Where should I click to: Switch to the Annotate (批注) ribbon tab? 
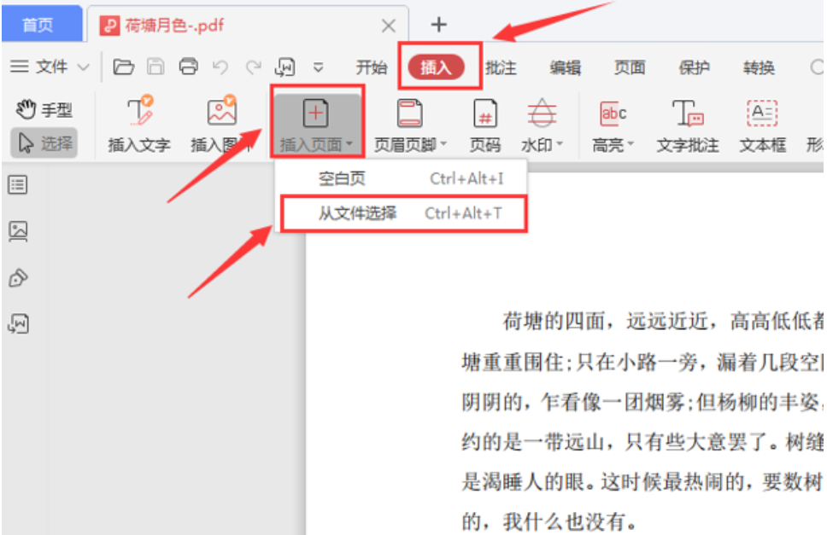501,68
